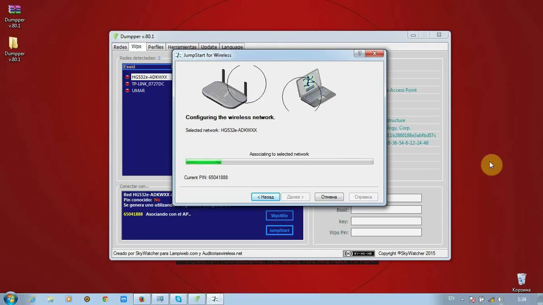Click the 'Pin conocido: No' line
Viewport: 543px width, 305px height.
[x=142, y=200]
